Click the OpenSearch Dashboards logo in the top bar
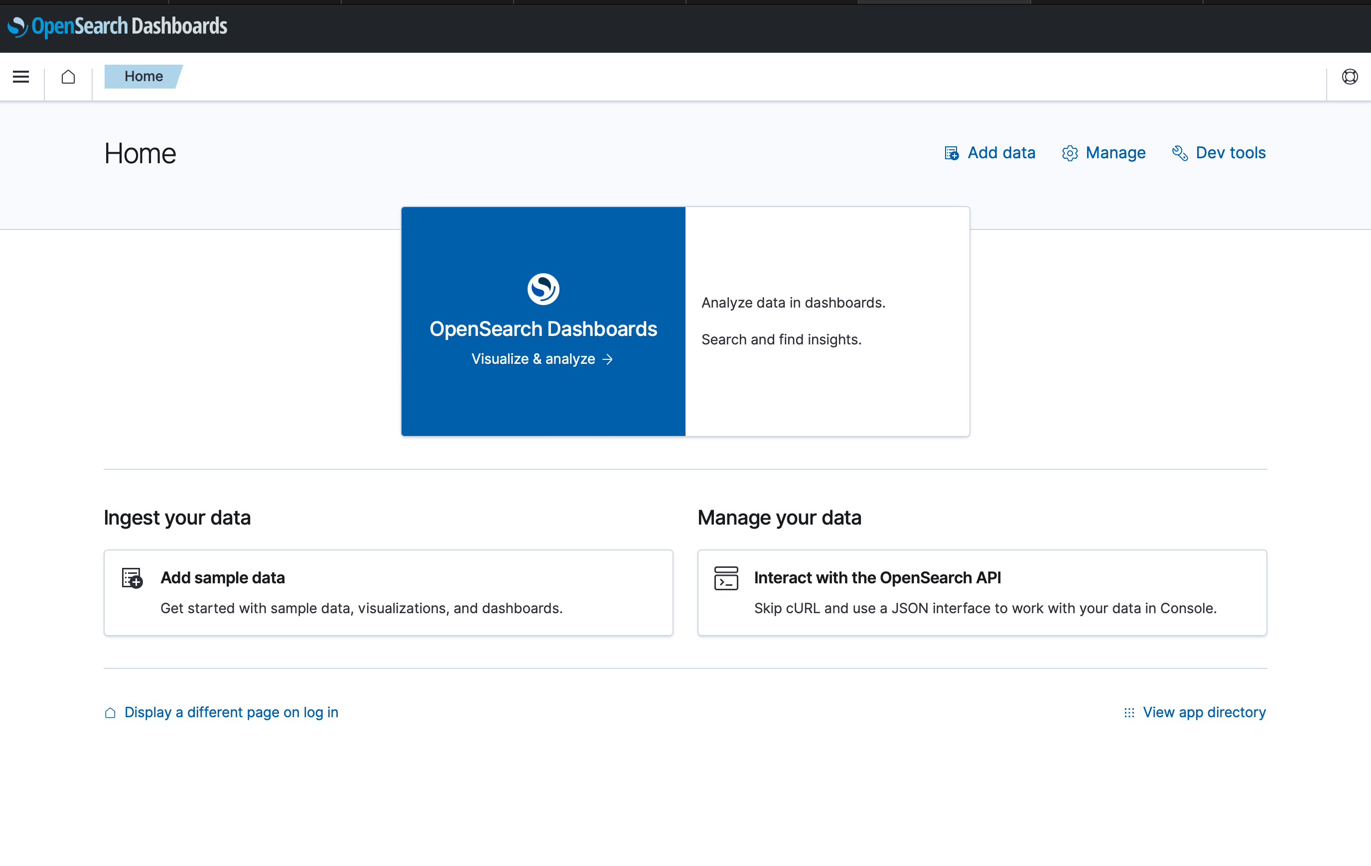Viewport: 1371px width, 866px height. click(117, 26)
